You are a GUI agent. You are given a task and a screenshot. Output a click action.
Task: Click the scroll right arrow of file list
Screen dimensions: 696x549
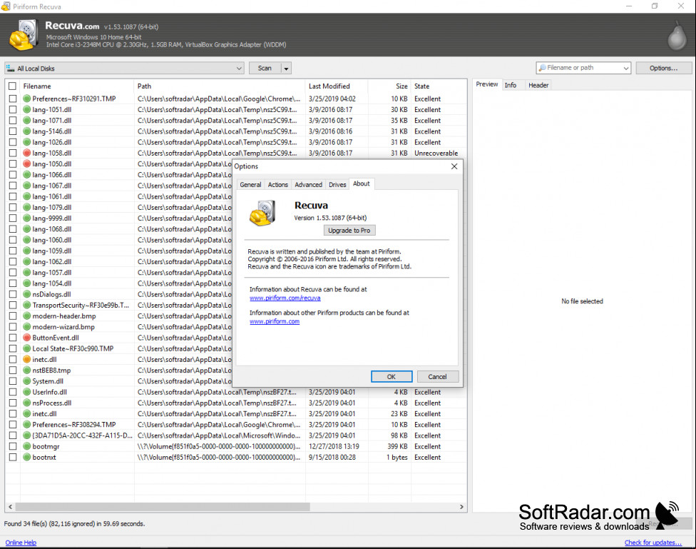(x=461, y=507)
